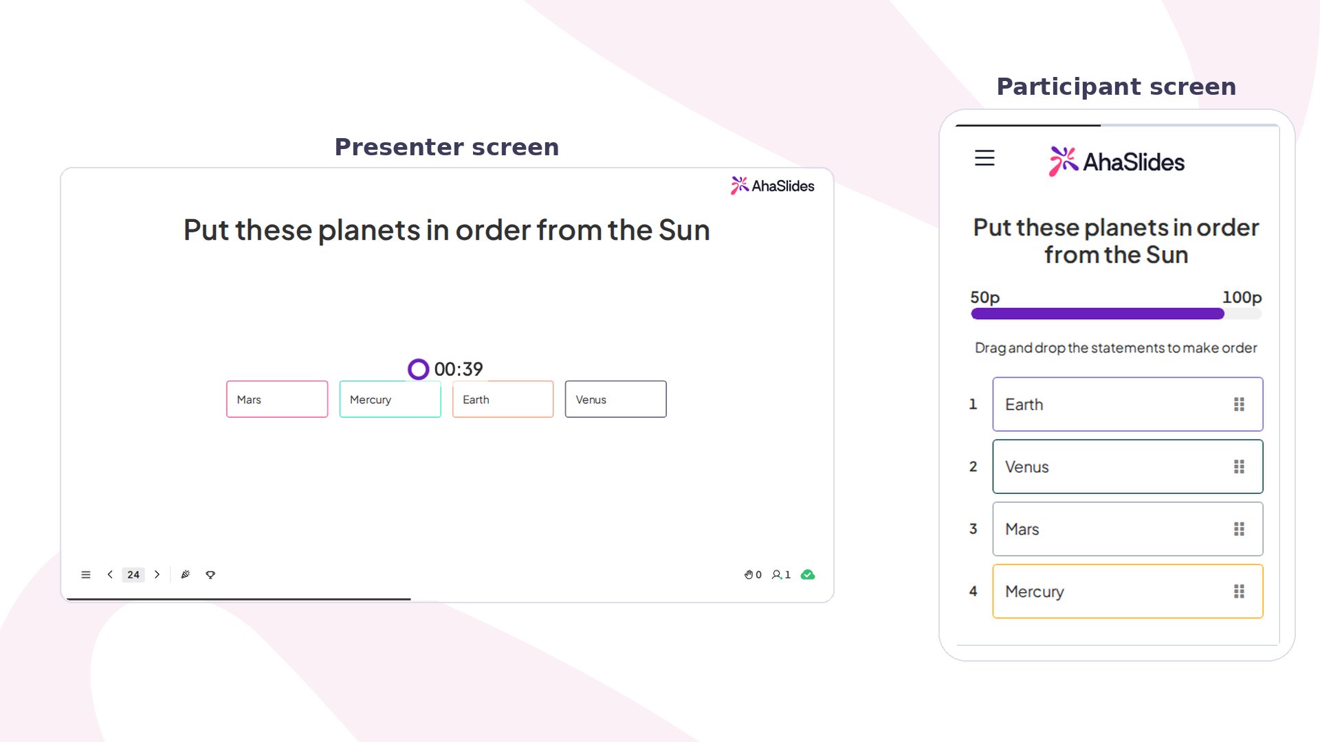Click the 00:39 timer text
1320x742 pixels.
(x=459, y=369)
